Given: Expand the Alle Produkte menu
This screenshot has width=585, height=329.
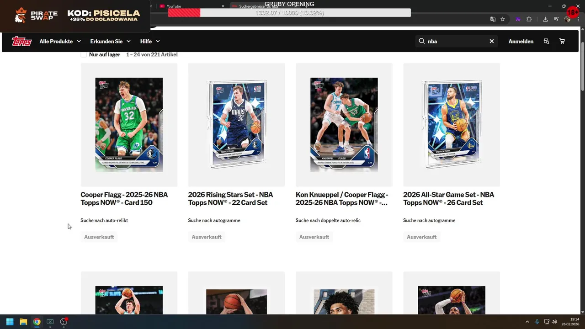Looking at the screenshot, I should coord(60,41).
